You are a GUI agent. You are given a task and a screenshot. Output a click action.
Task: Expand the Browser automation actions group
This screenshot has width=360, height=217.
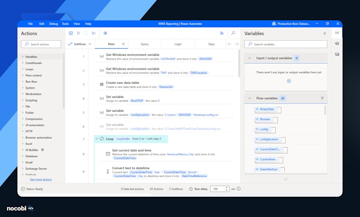pyautogui.click(x=23, y=137)
